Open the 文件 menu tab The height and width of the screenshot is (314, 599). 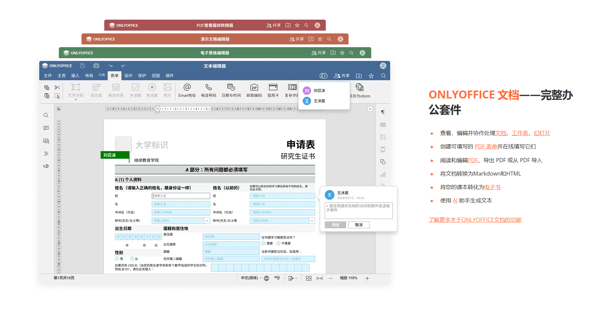pyautogui.click(x=48, y=76)
